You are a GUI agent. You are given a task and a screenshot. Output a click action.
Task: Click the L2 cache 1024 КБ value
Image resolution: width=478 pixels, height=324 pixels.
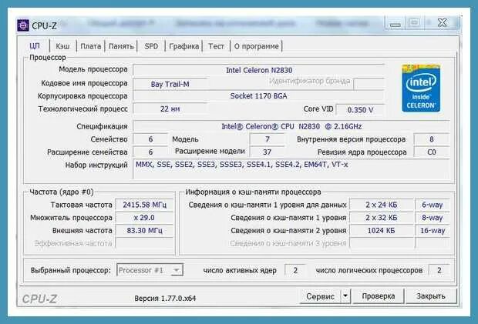pyautogui.click(x=382, y=231)
